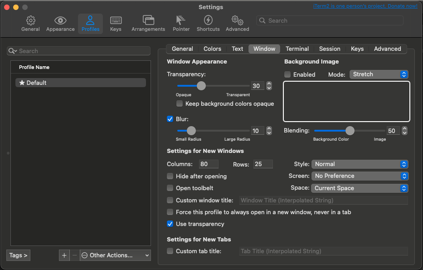The width and height of the screenshot is (423, 270).
Task: Enable Open toolbelt checkbox
Action: click(x=170, y=188)
